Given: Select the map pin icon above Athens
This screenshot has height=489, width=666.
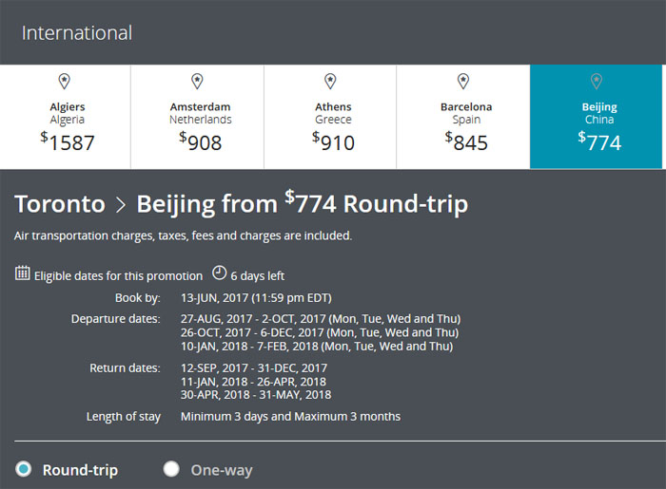Looking at the screenshot, I should (x=331, y=82).
